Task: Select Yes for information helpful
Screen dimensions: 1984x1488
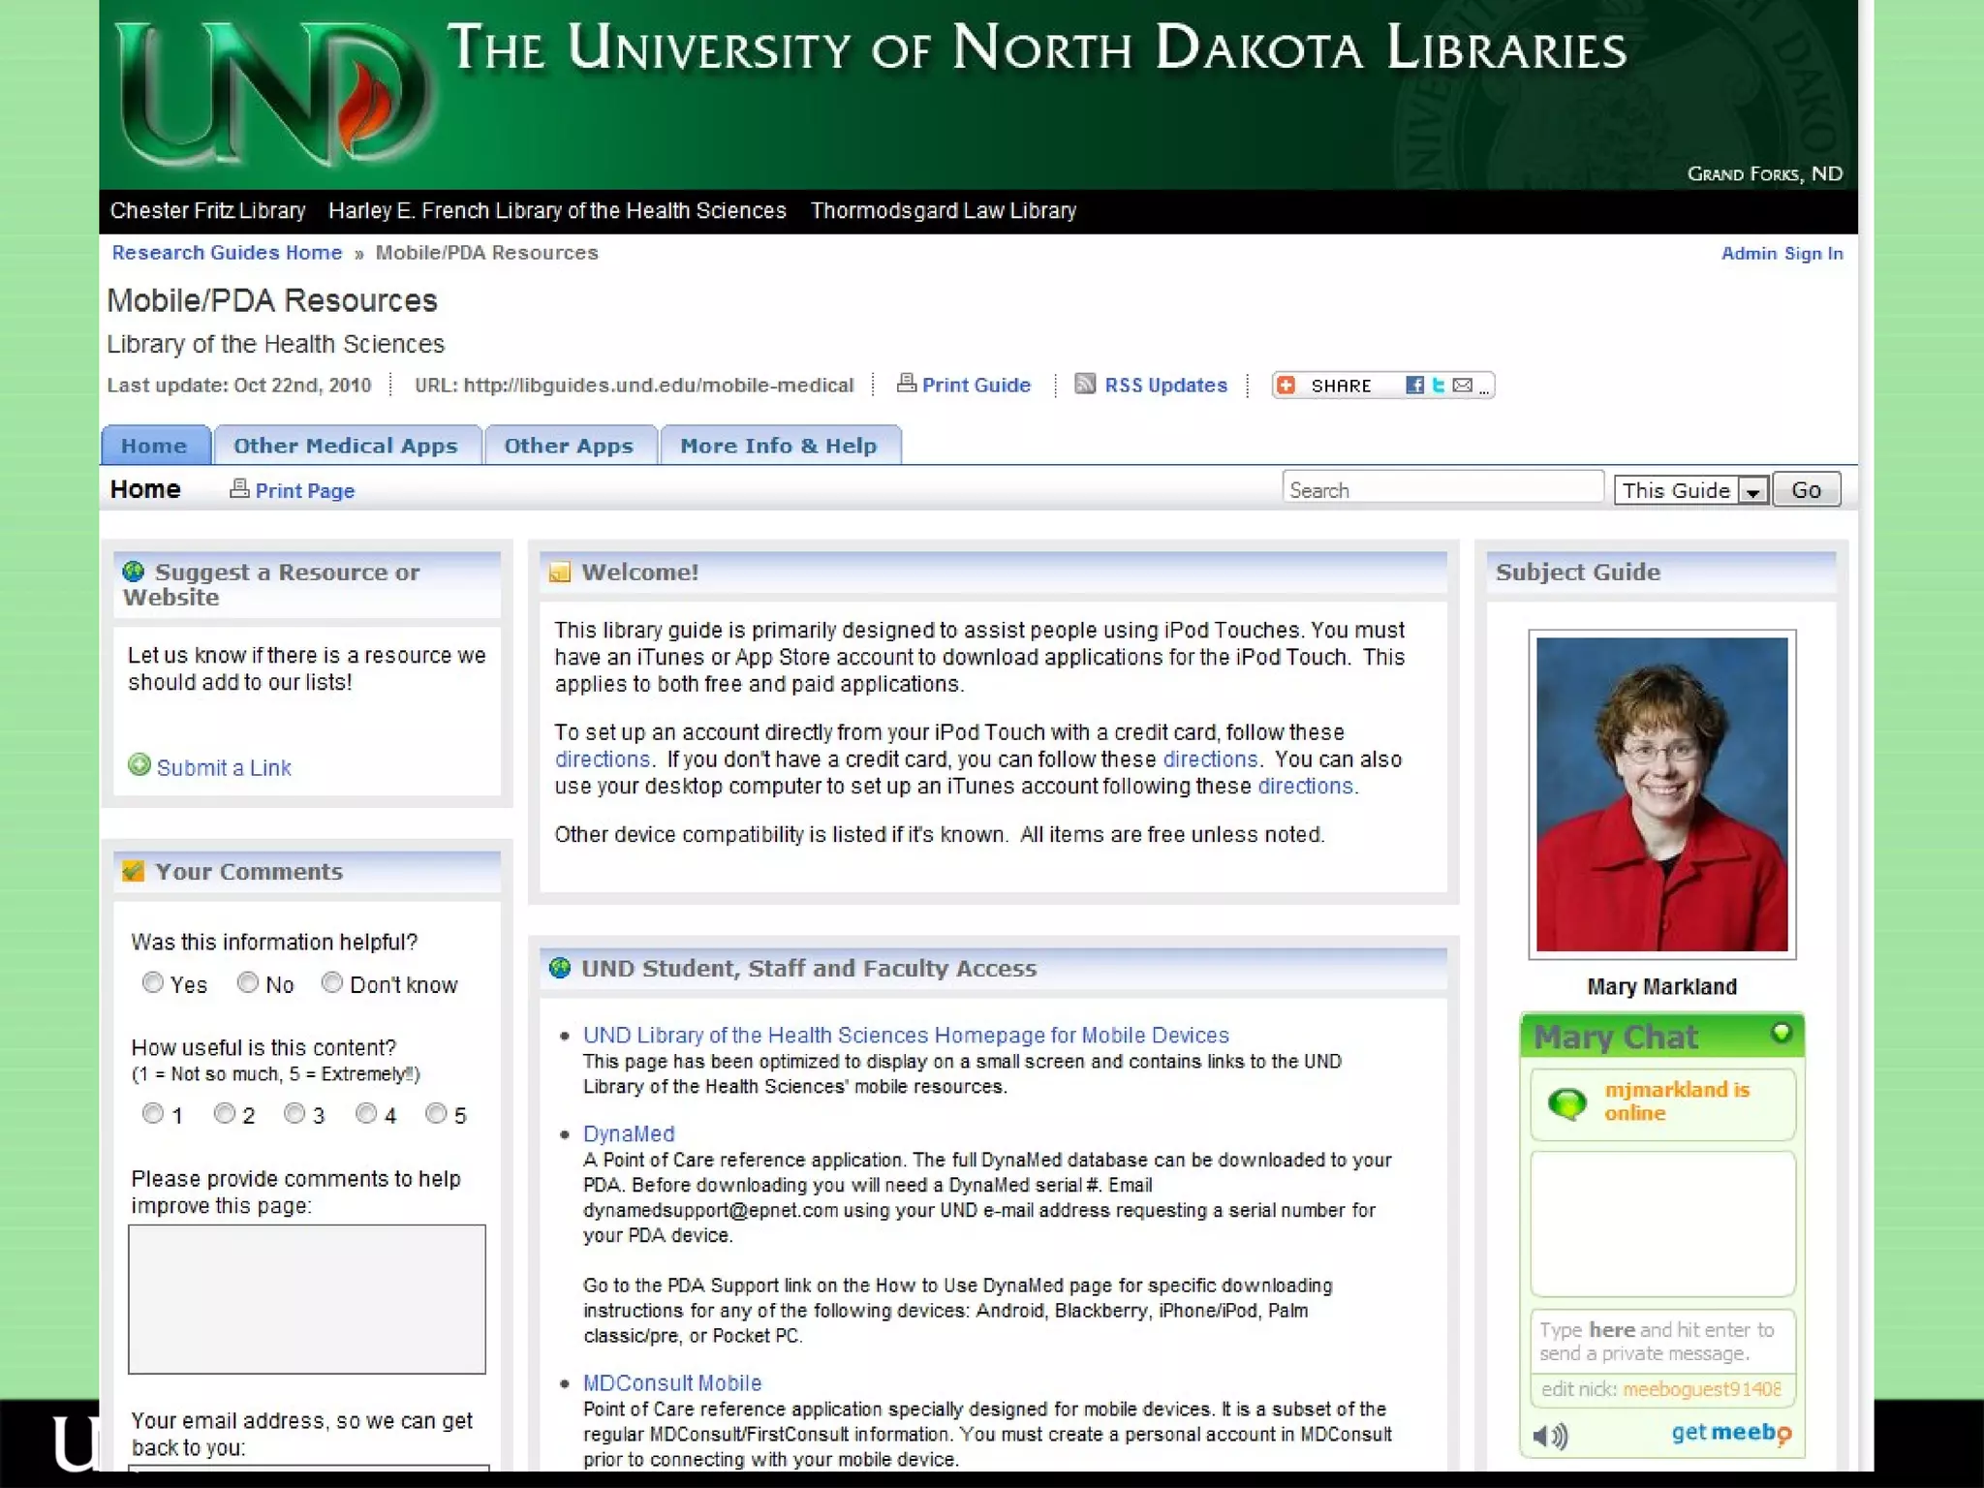Action: [153, 983]
